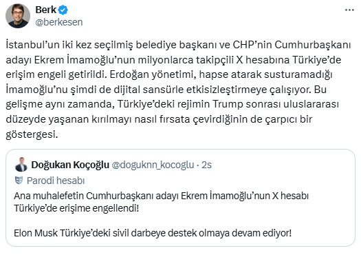Image resolution: width=361 pixels, height=255 pixels.
Task: Click the final word göstergesi in the tweet
Action: (x=32, y=134)
